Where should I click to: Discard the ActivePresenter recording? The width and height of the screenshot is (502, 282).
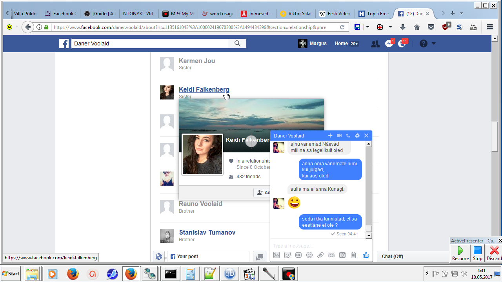[494, 253]
